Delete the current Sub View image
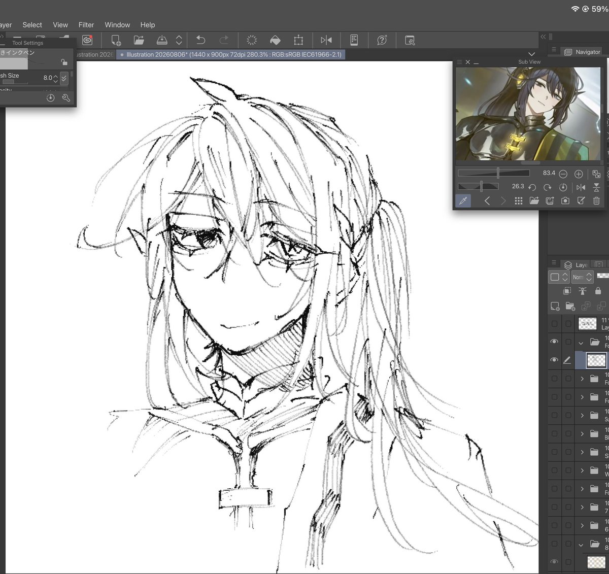Image resolution: width=609 pixels, height=574 pixels. [596, 201]
